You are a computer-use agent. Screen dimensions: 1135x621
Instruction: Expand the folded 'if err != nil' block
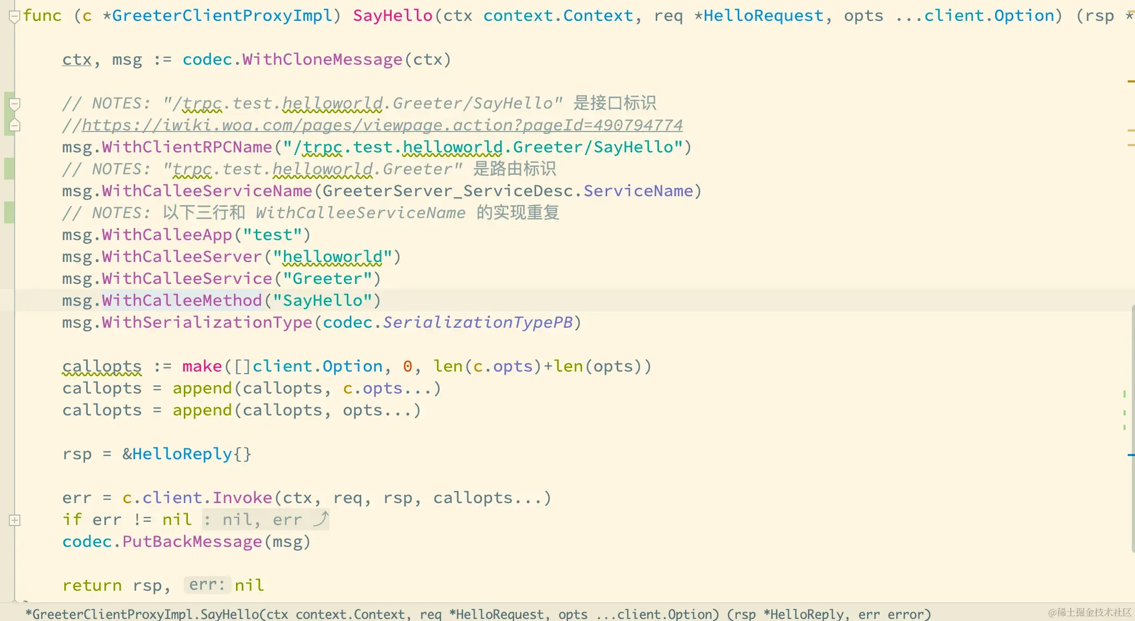tap(15, 520)
